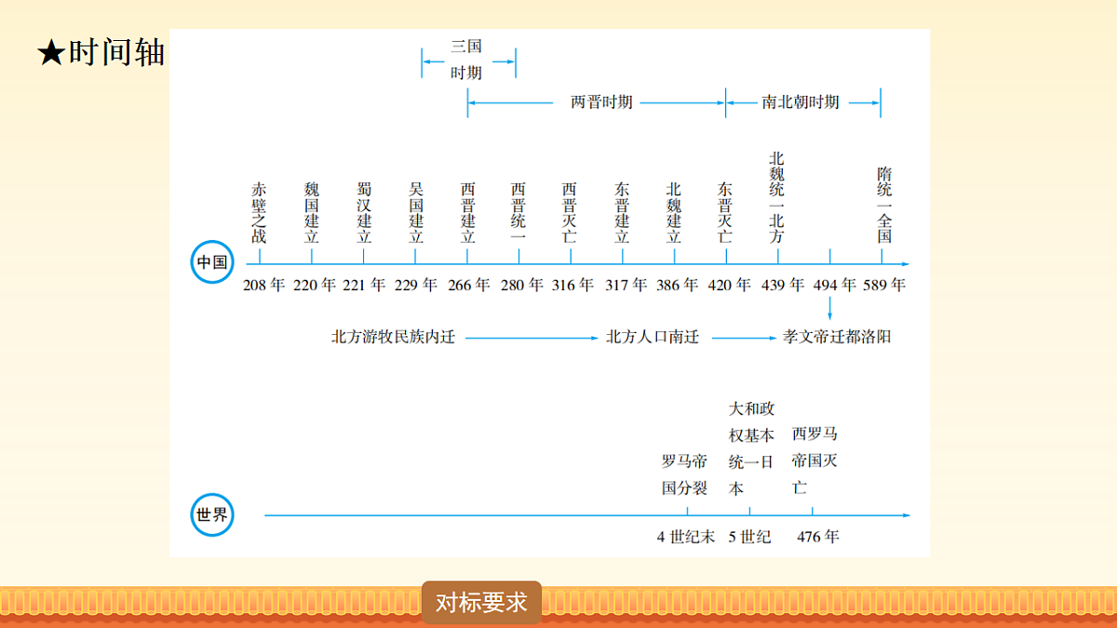Select the 赤壁之战 event text
The height and width of the screenshot is (628, 1117).
[259, 213]
